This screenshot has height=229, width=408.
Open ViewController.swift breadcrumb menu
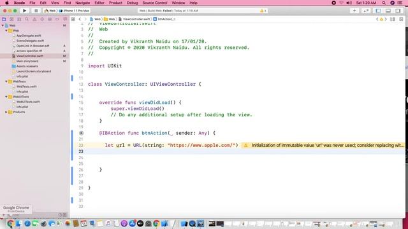point(135,19)
